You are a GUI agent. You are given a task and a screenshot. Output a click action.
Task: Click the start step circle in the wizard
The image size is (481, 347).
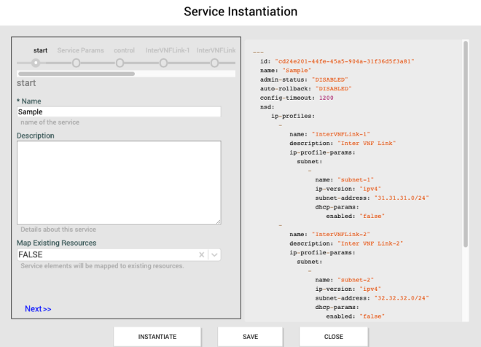click(36, 63)
